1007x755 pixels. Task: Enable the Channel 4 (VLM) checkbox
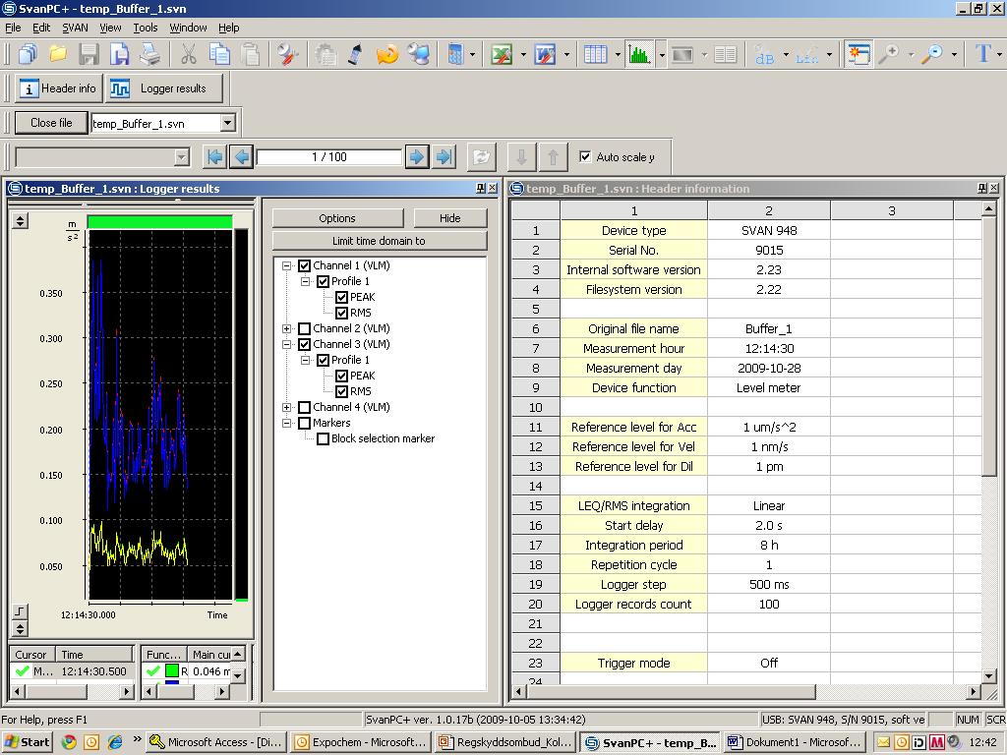305,407
